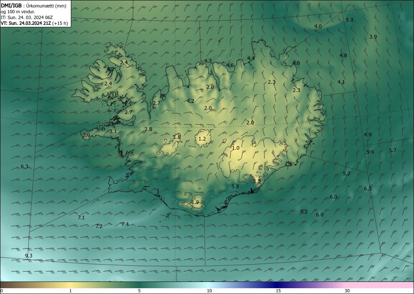Image resolution: width=414 pixels, height=294 pixels.
Task: Click the 2.8 value label
Action: tap(148, 129)
